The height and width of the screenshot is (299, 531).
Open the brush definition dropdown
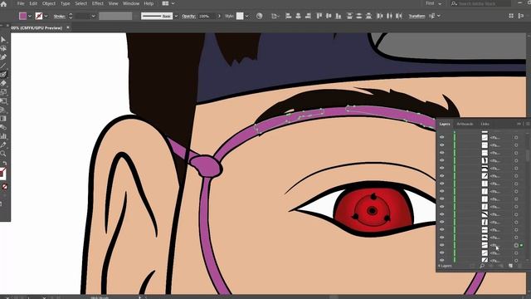[x=176, y=16]
